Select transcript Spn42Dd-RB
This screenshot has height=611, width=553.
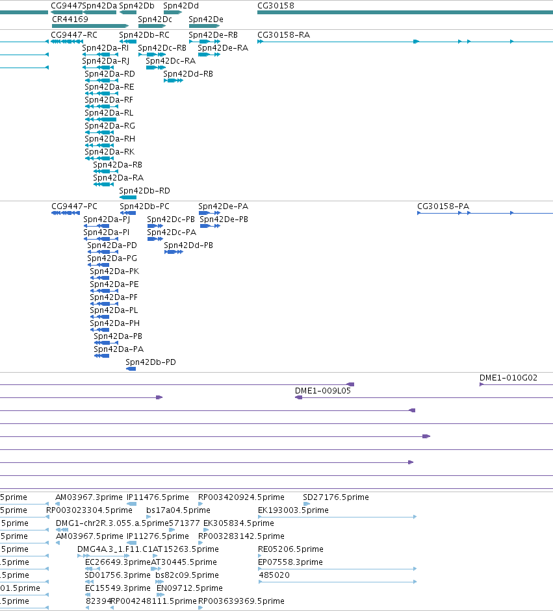(x=188, y=73)
